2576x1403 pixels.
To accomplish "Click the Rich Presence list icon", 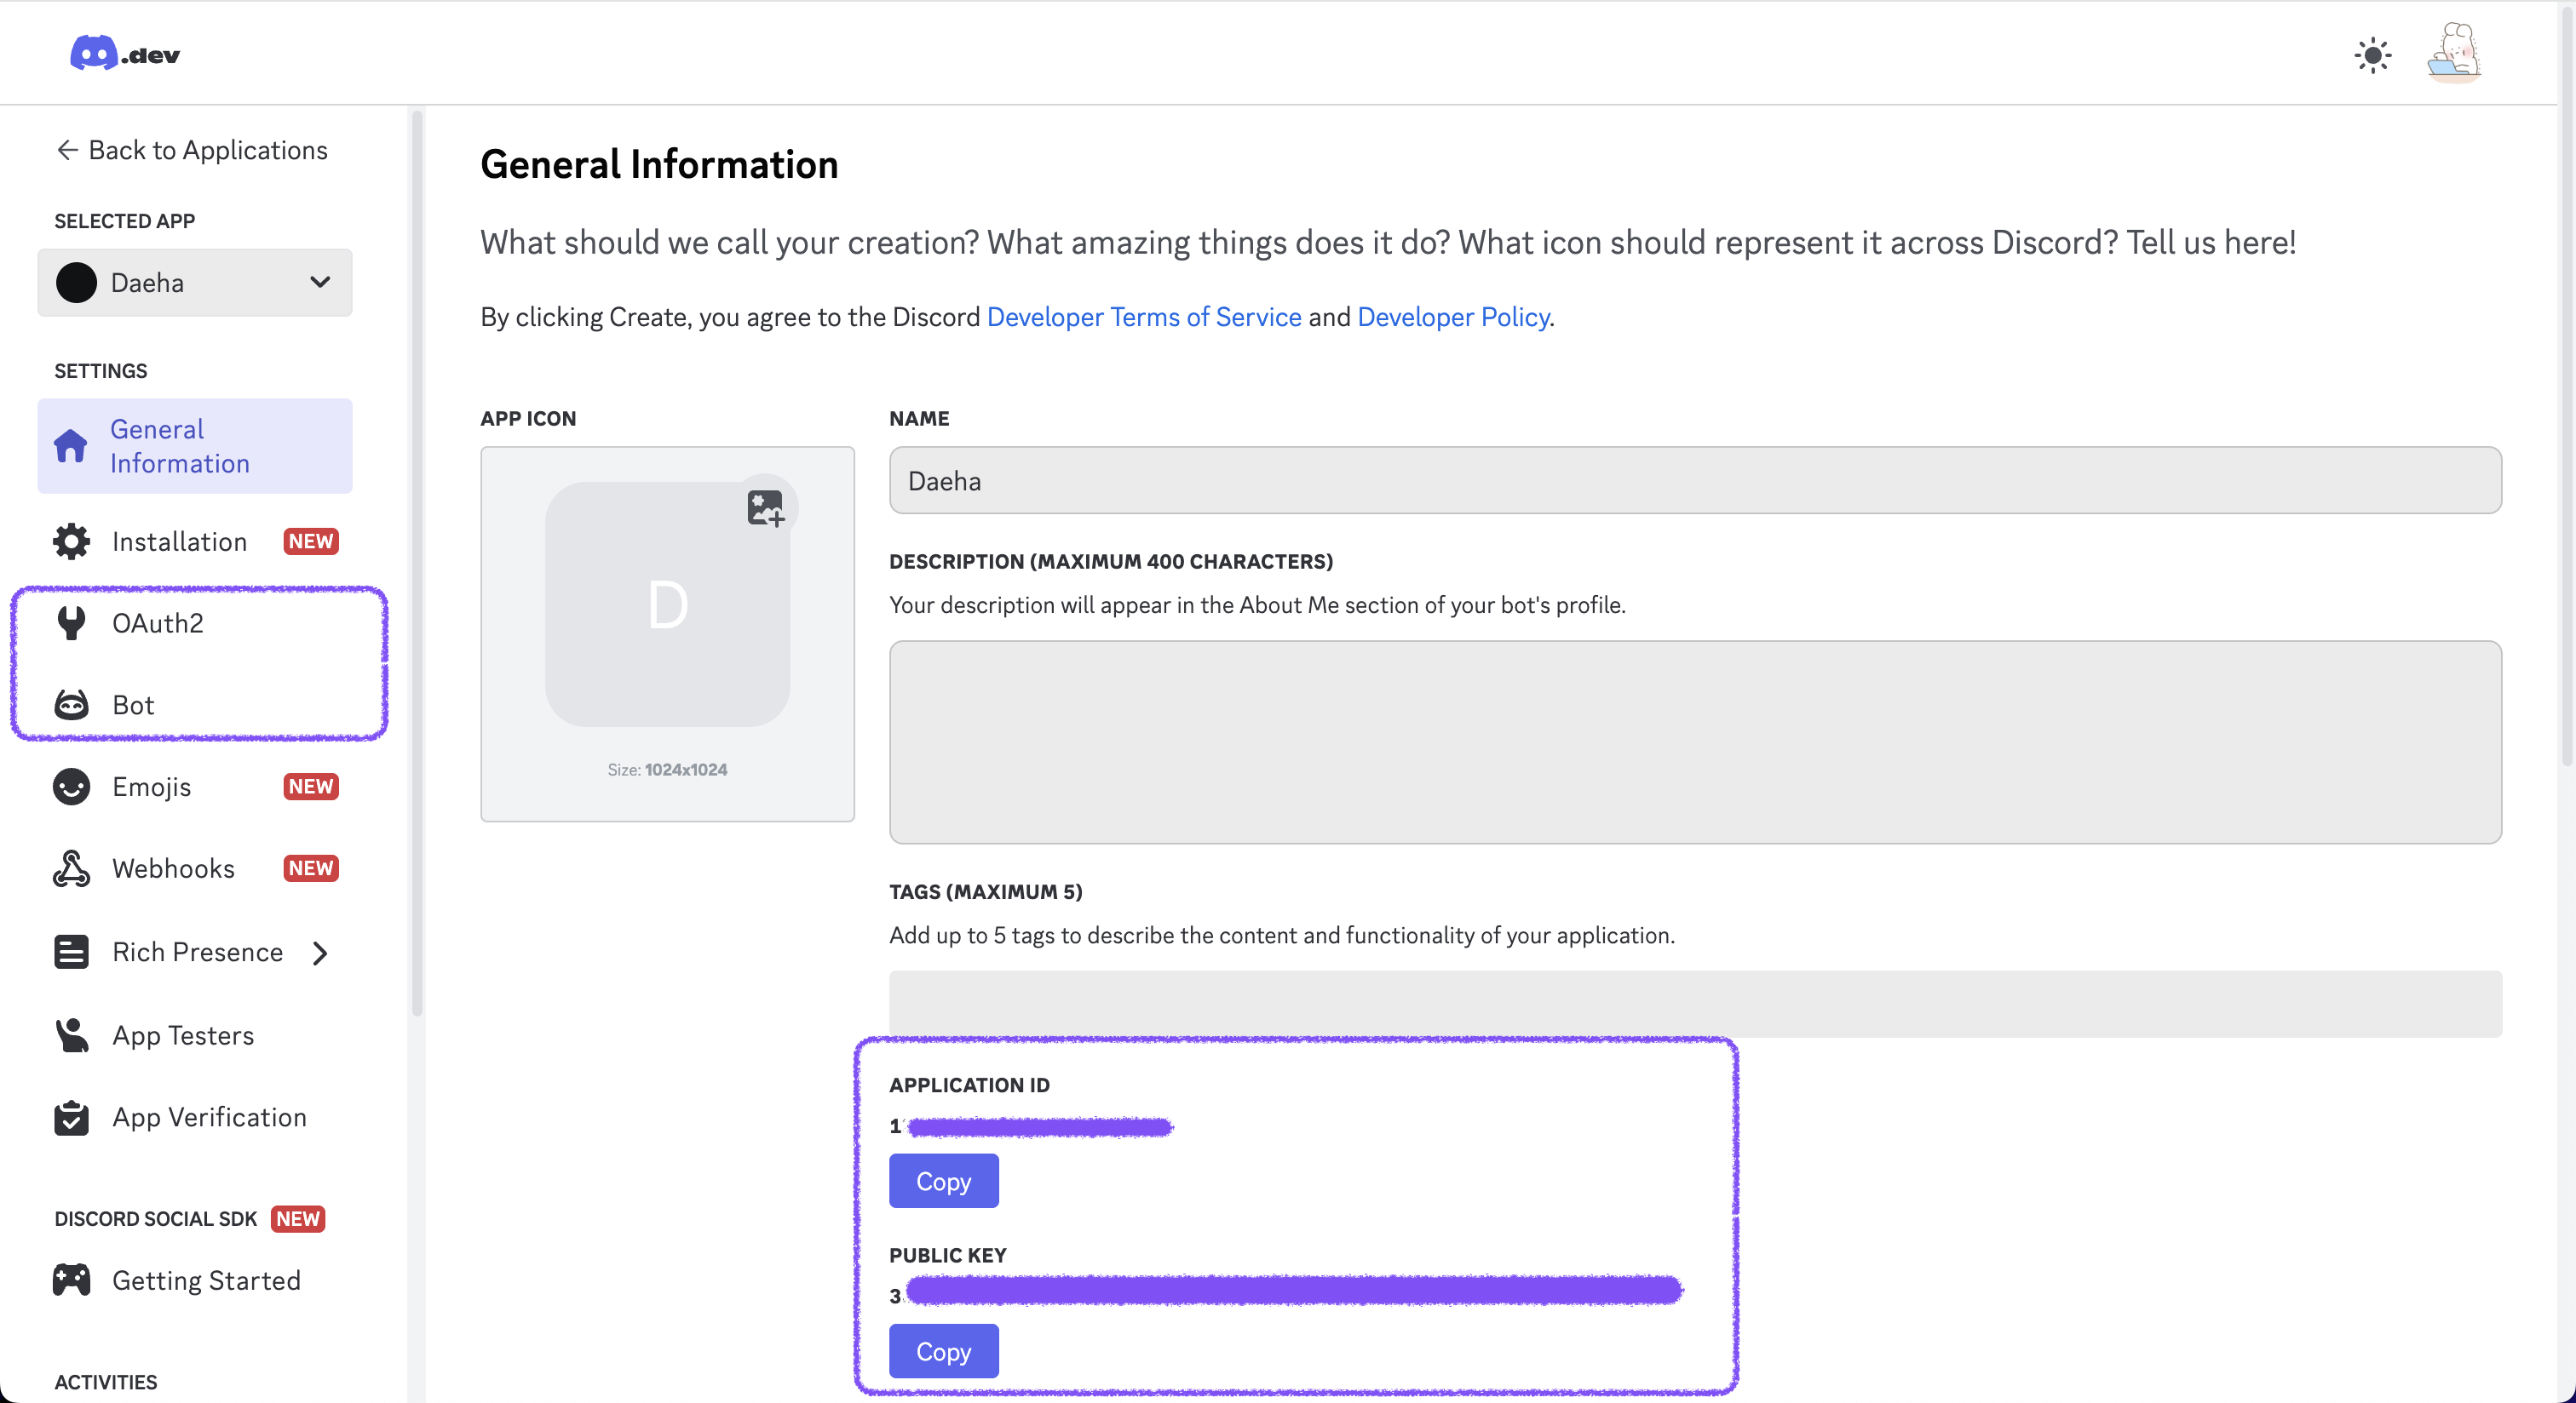I will 71,953.
